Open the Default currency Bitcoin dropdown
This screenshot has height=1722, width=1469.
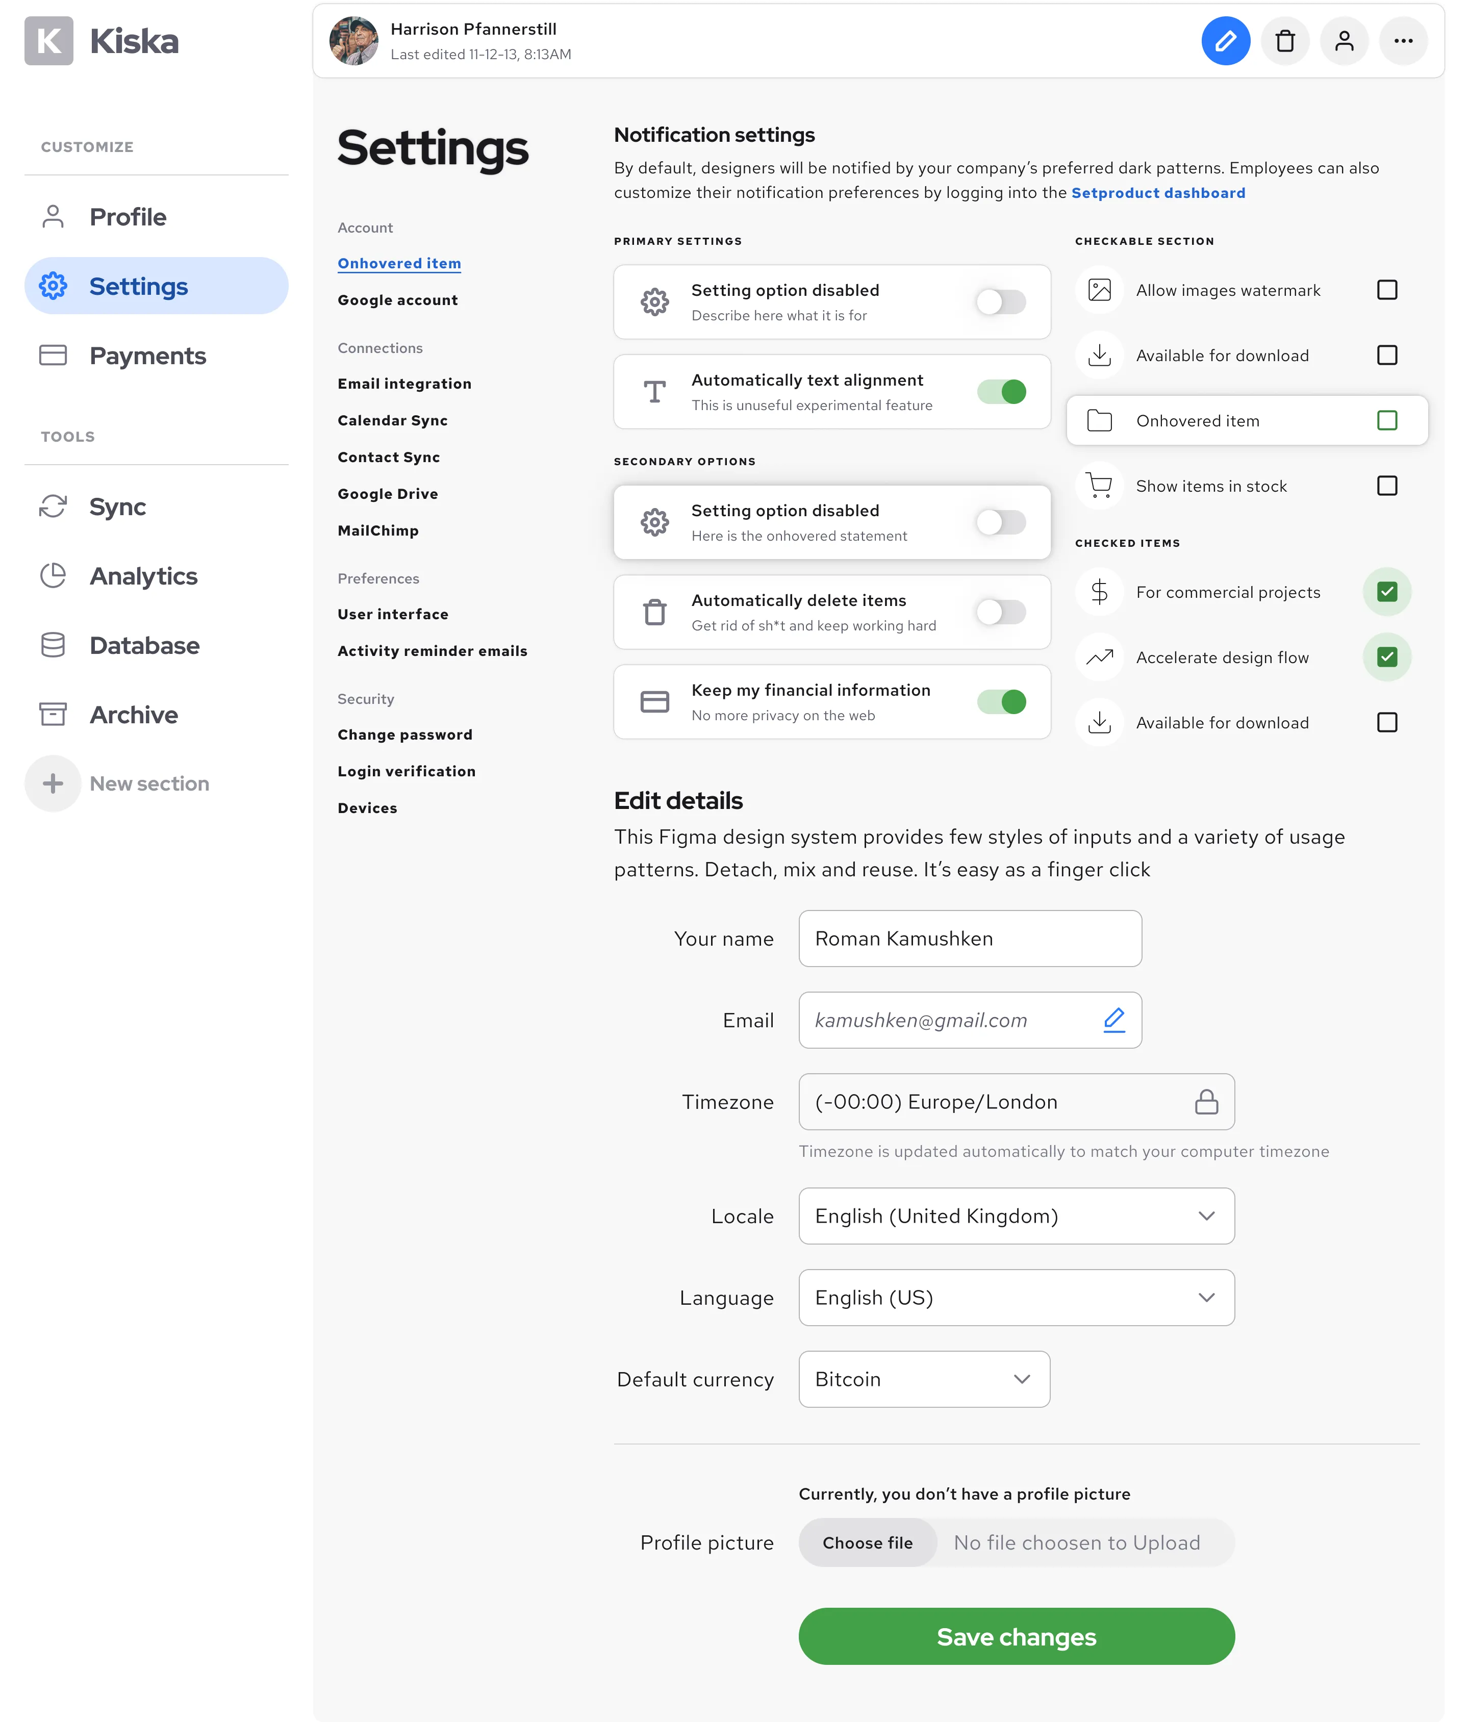(923, 1379)
